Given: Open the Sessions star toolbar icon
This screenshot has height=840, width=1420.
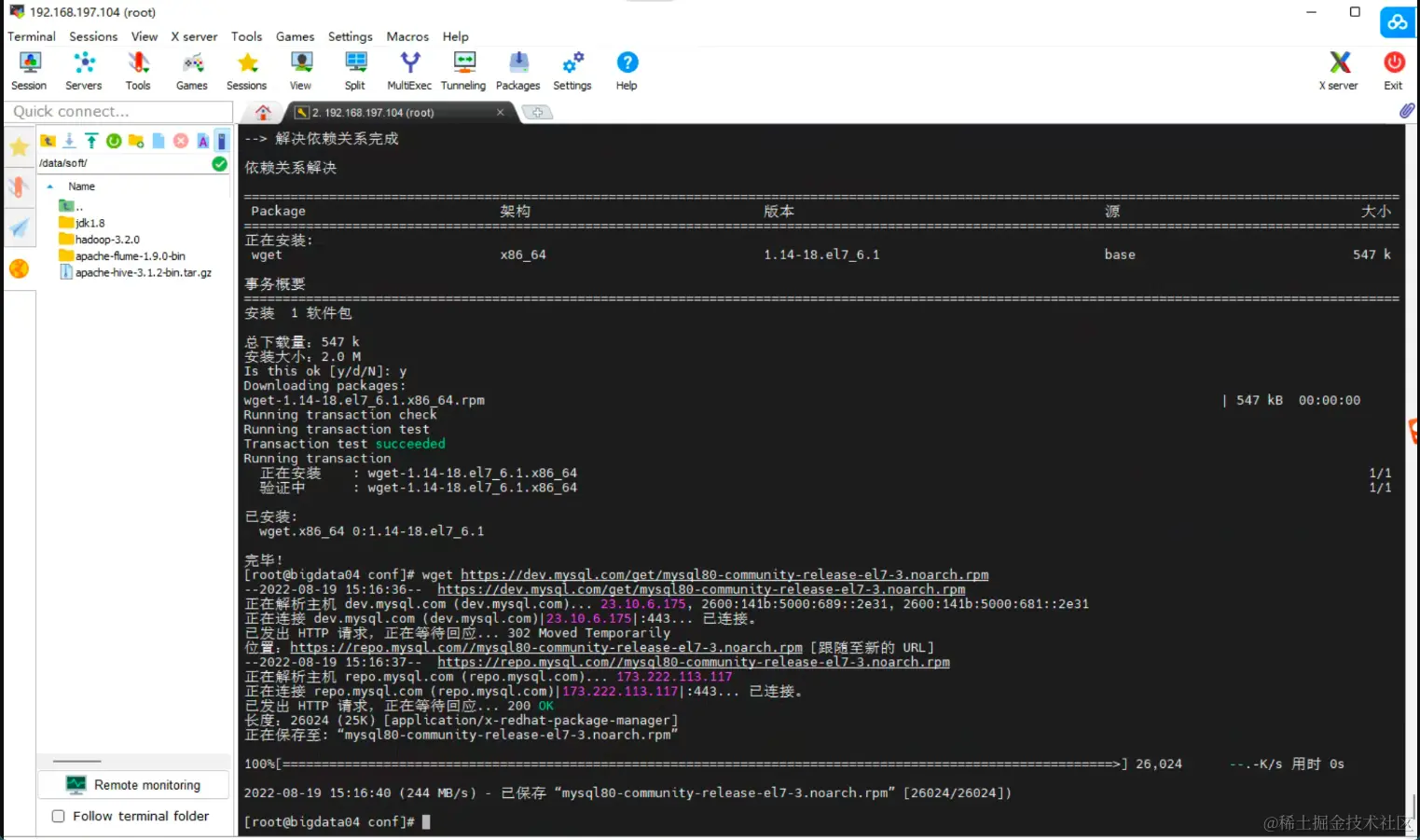Looking at the screenshot, I should 246,71.
